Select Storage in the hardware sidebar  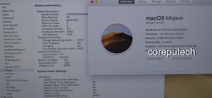11,87
